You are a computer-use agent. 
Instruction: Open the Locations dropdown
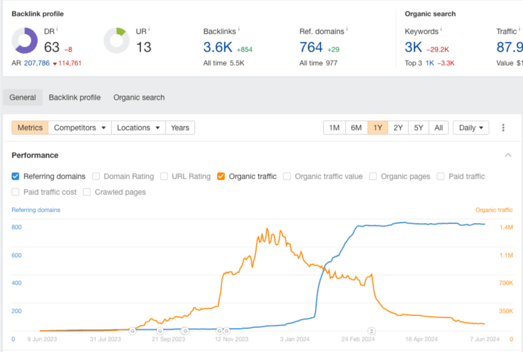(x=138, y=127)
